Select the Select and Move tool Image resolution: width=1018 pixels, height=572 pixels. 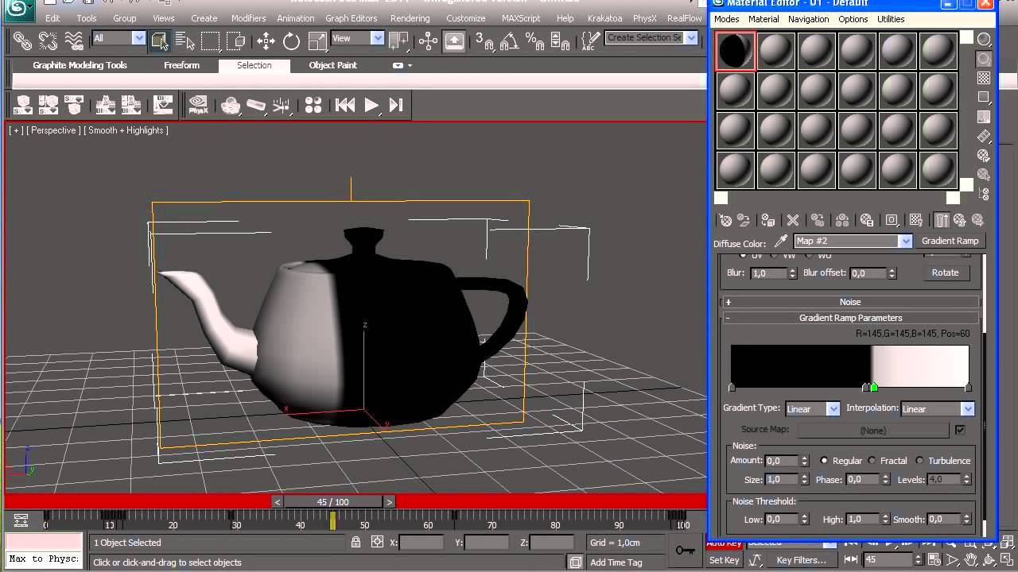[x=266, y=41]
